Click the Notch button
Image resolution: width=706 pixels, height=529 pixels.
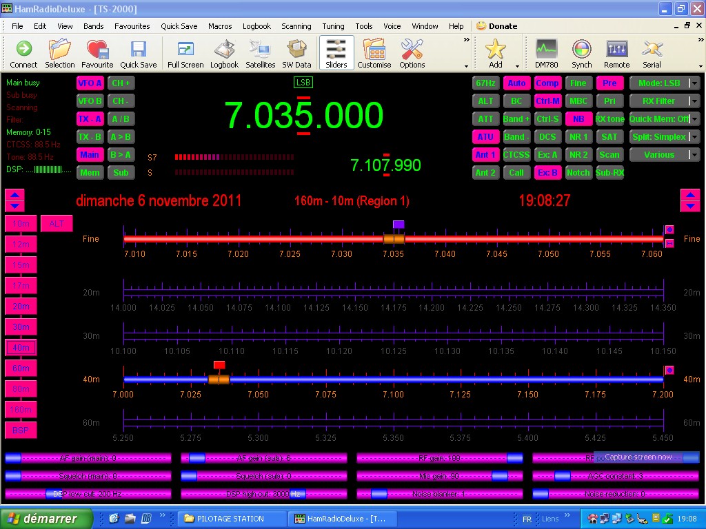(578, 173)
